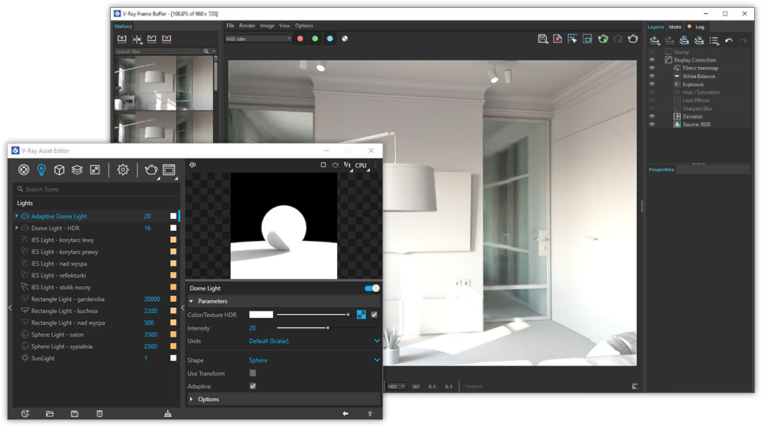Click the Color/Texture HDR white swatch
The height and width of the screenshot is (427, 762).
pyautogui.click(x=260, y=315)
